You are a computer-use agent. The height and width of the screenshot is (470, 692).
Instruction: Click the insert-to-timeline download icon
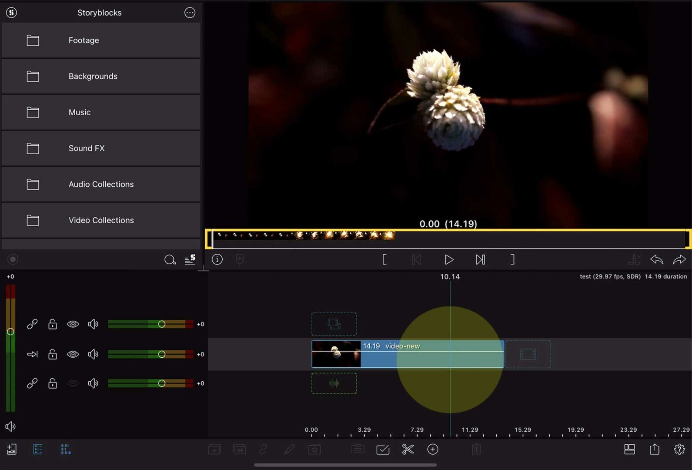point(635,260)
